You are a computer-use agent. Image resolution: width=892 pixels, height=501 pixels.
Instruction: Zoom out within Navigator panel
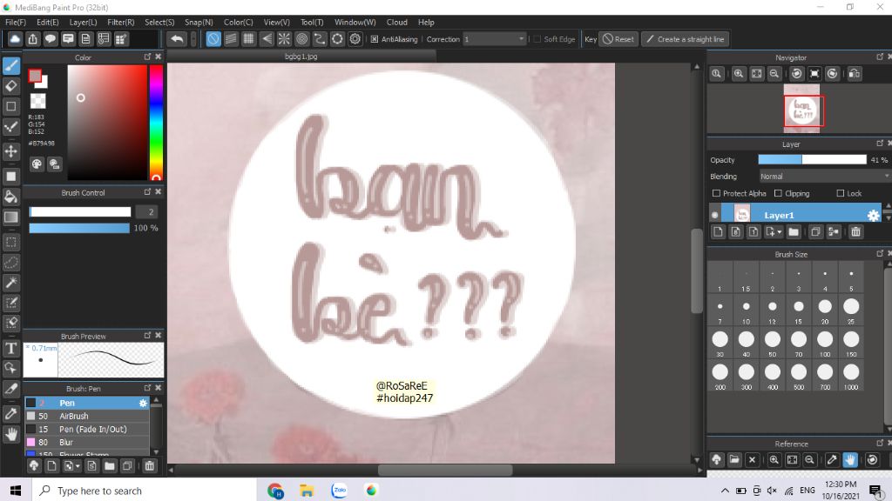click(774, 74)
